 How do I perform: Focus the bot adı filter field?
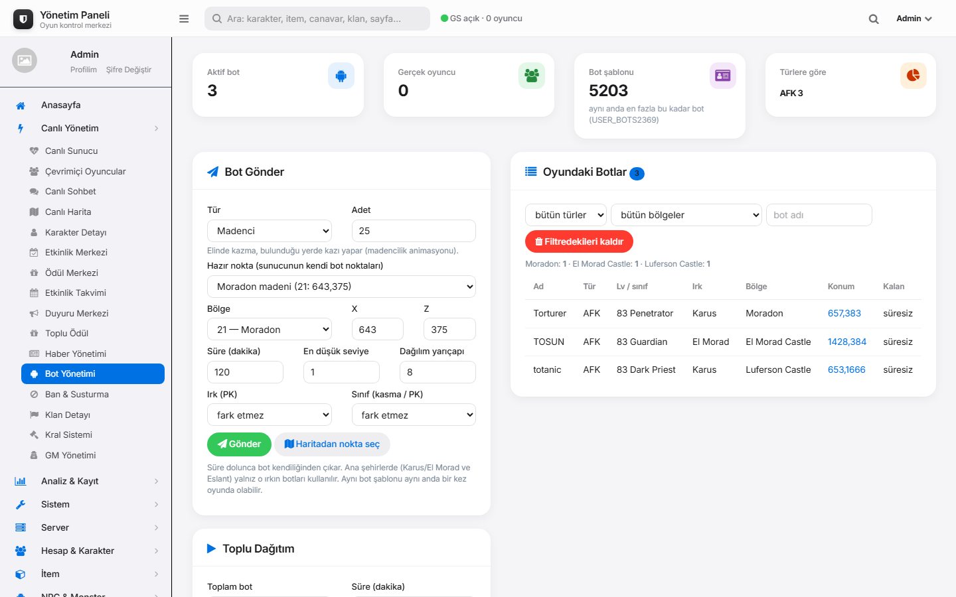coord(819,215)
